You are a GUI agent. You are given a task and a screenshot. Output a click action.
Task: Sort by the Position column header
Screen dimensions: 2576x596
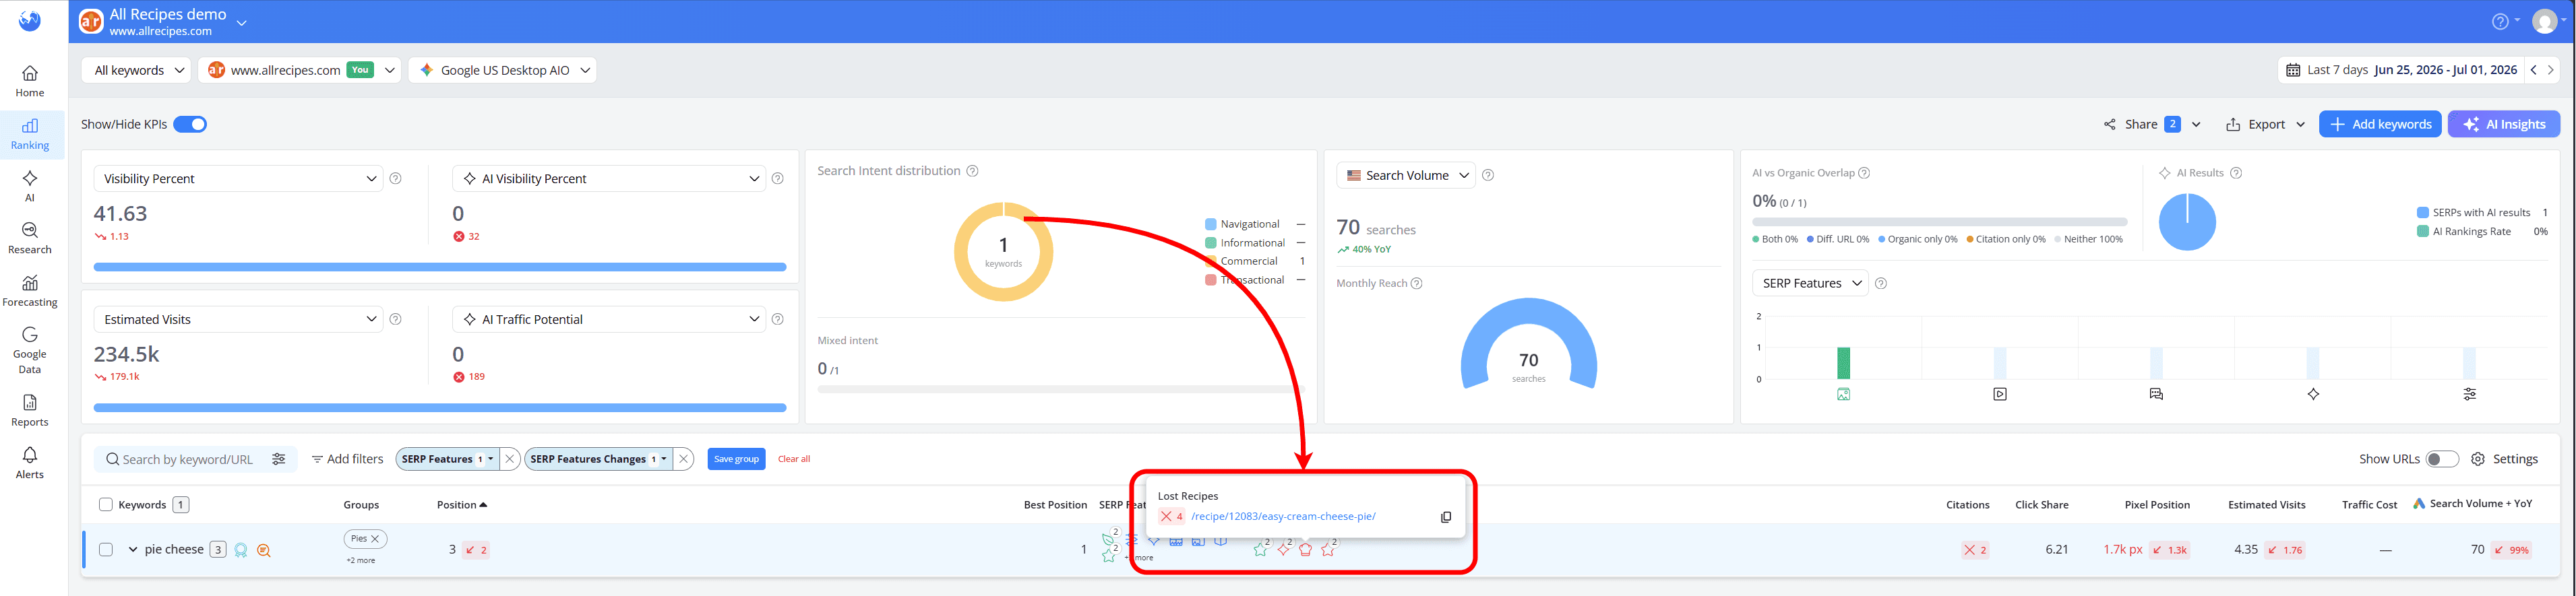click(461, 505)
